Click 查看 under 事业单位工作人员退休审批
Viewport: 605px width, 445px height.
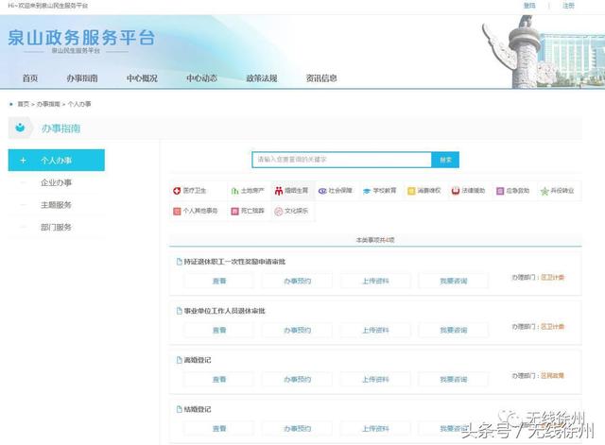click(218, 330)
